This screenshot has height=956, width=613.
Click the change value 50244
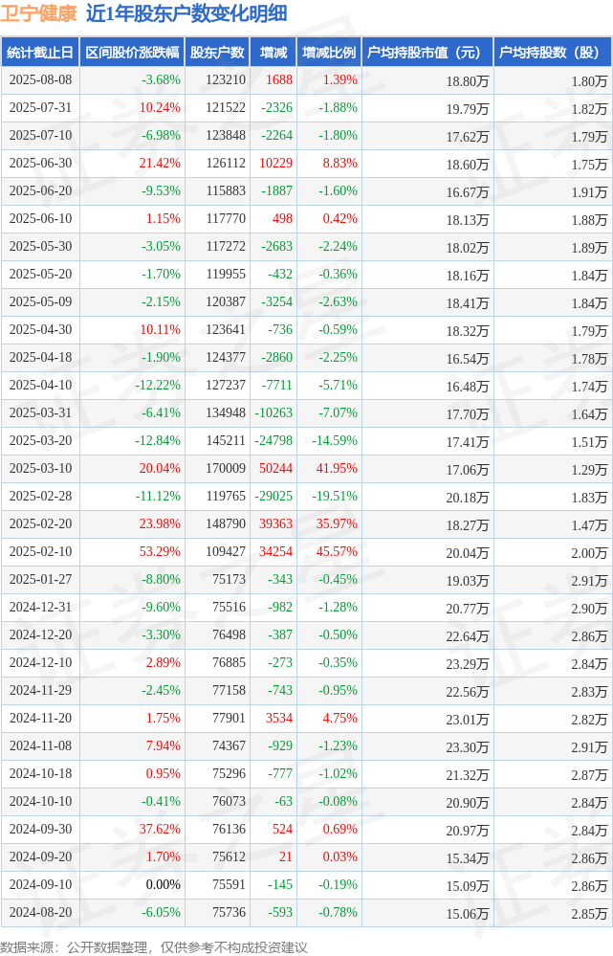[275, 468]
